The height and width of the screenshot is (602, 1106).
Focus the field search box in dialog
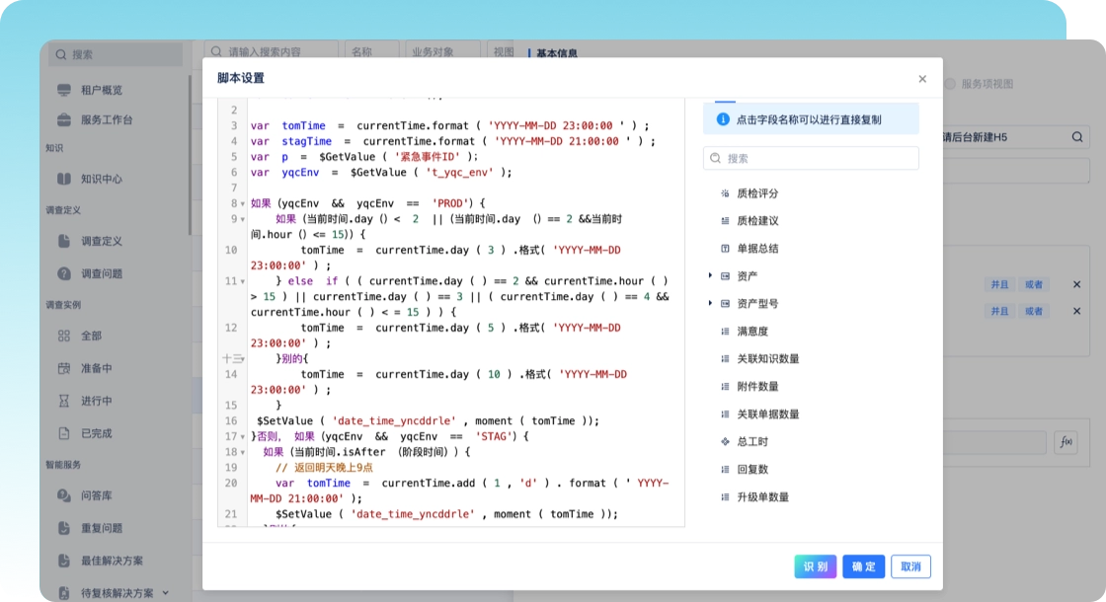811,158
